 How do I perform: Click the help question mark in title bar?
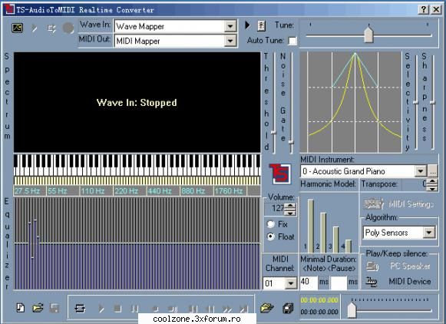coord(424,9)
